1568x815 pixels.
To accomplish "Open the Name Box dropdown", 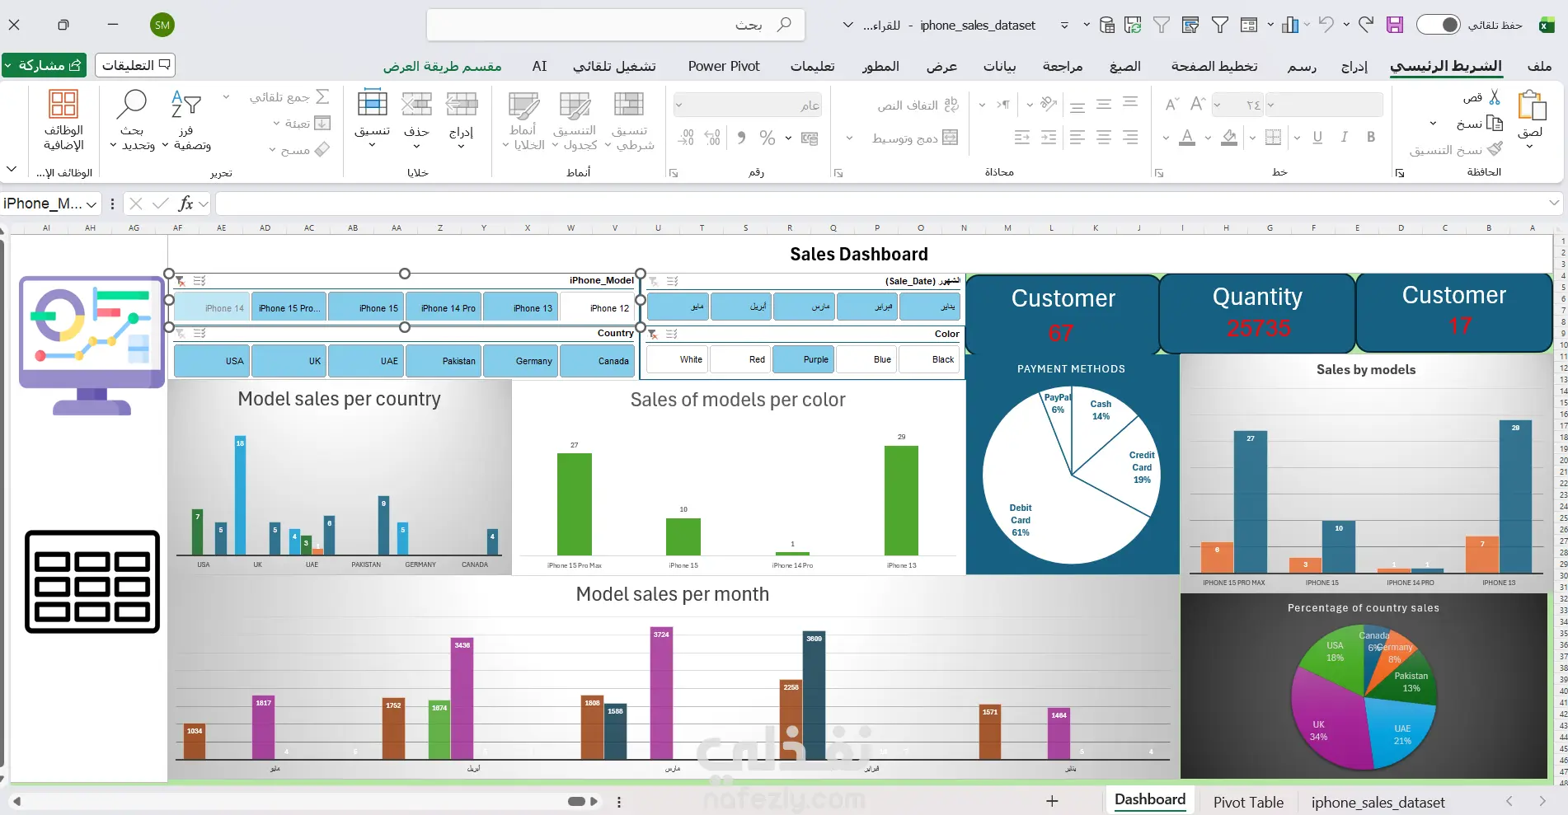I will coord(92,204).
